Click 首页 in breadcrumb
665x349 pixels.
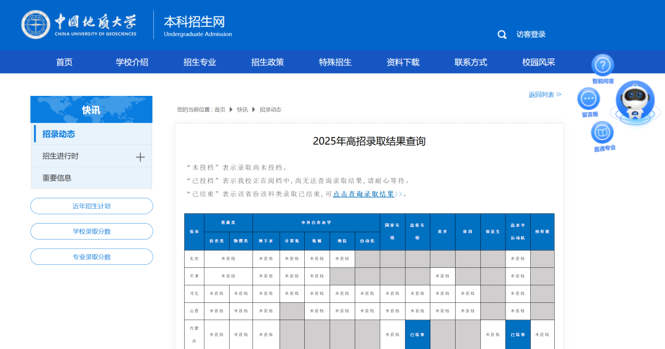220,109
